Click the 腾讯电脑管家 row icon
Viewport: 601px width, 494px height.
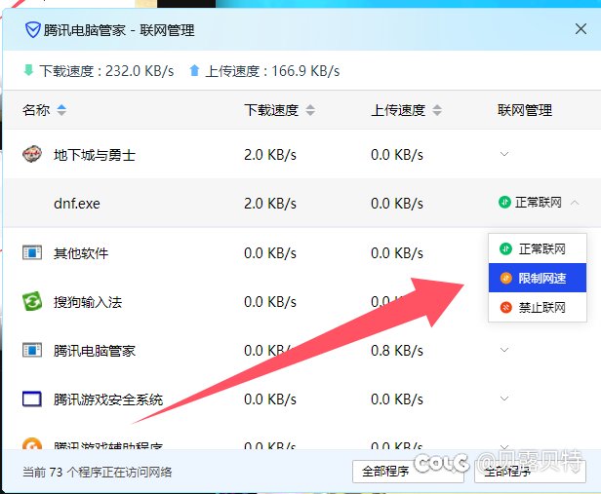(x=32, y=350)
